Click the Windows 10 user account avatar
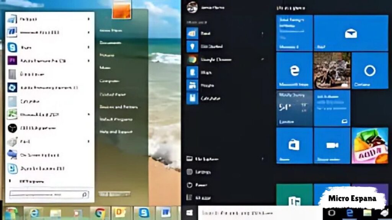Screen dimensions: 392x220 (x=192, y=8)
